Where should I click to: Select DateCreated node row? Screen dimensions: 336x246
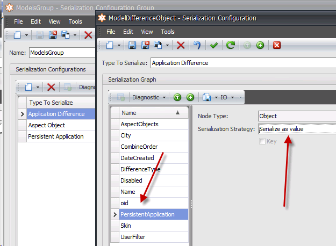coord(154,158)
